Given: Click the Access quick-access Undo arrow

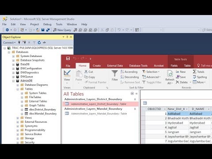Looking at the screenshot, I should (75, 58).
